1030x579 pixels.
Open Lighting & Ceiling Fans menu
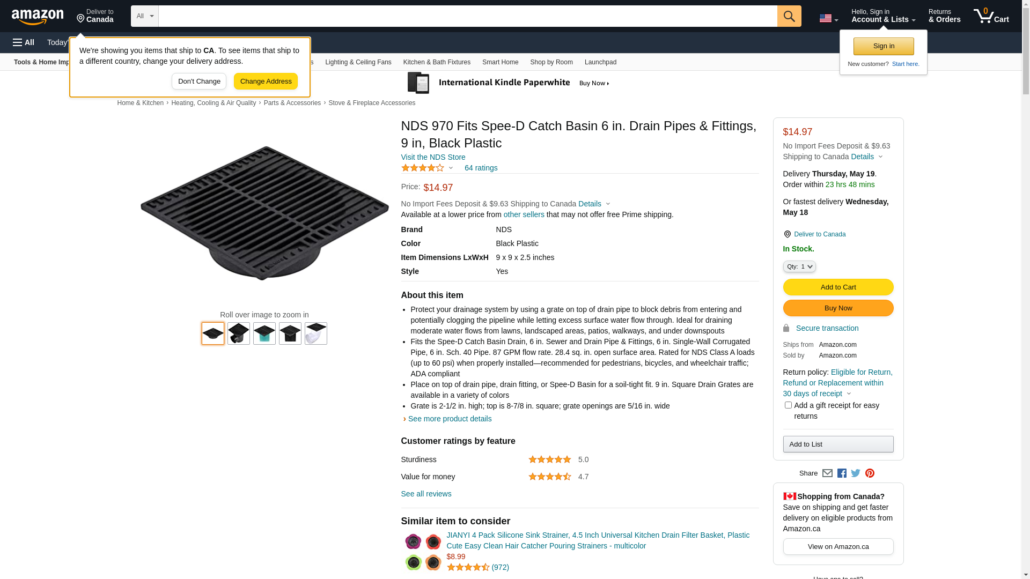358,62
